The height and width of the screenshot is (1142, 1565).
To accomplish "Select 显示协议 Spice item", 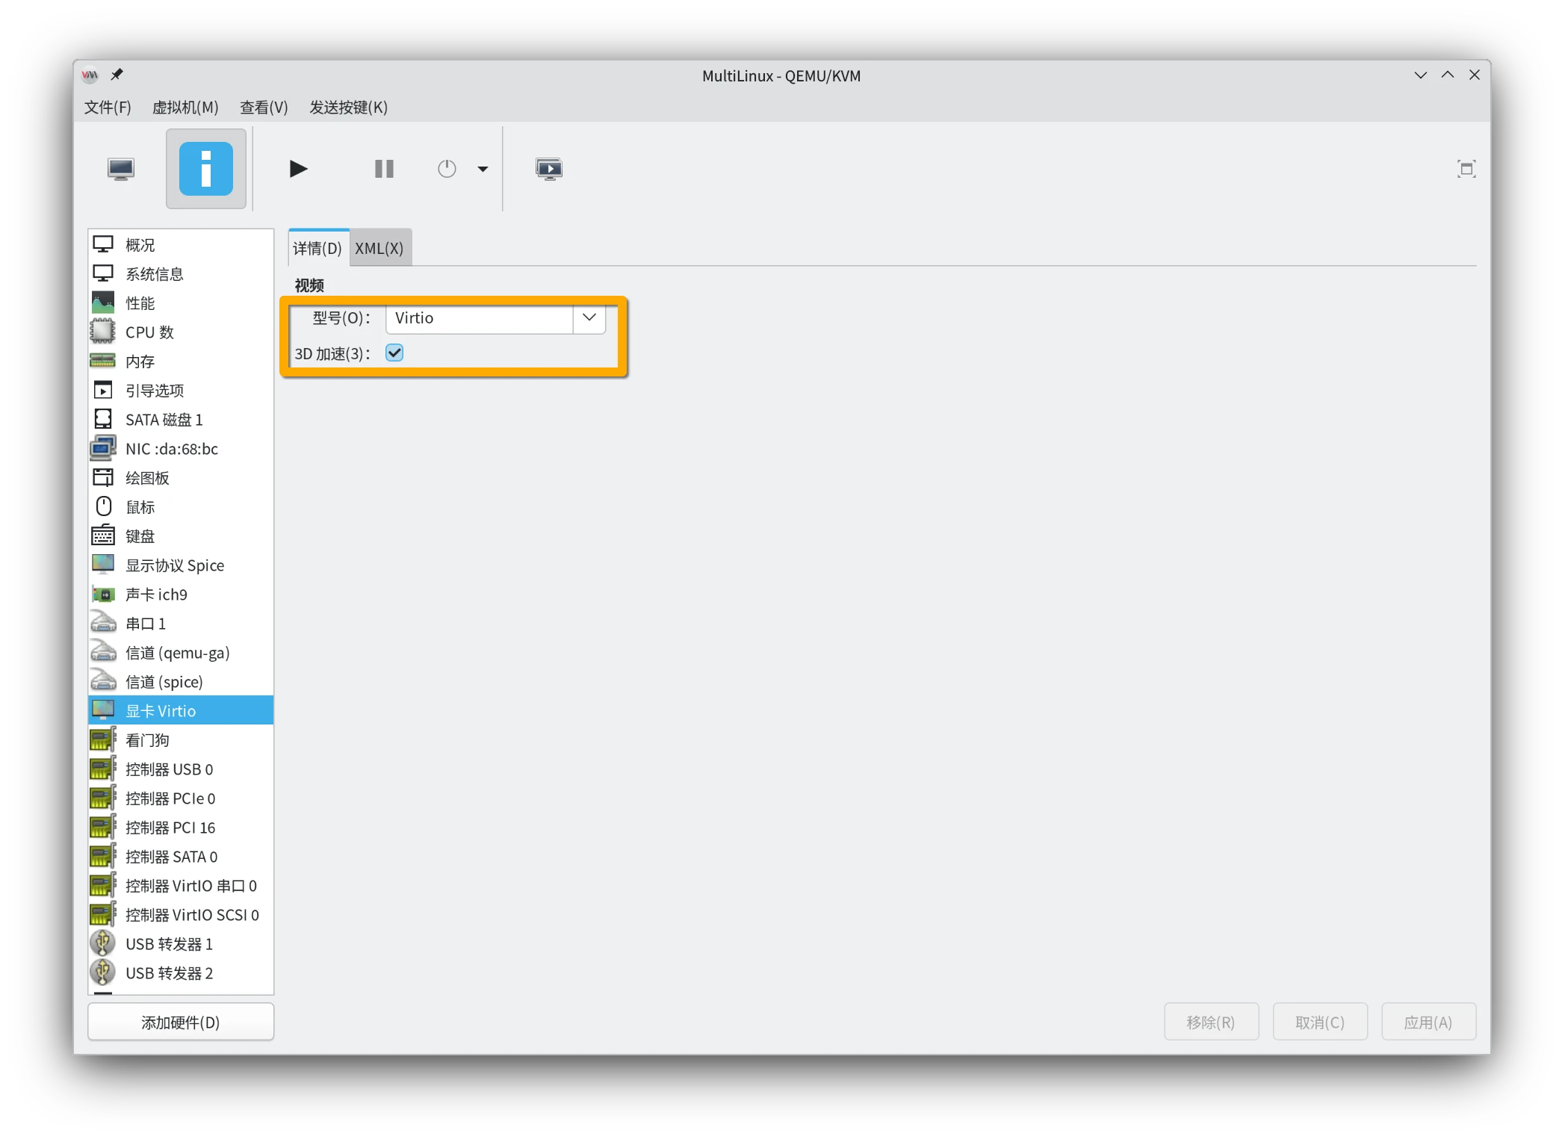I will (x=181, y=565).
